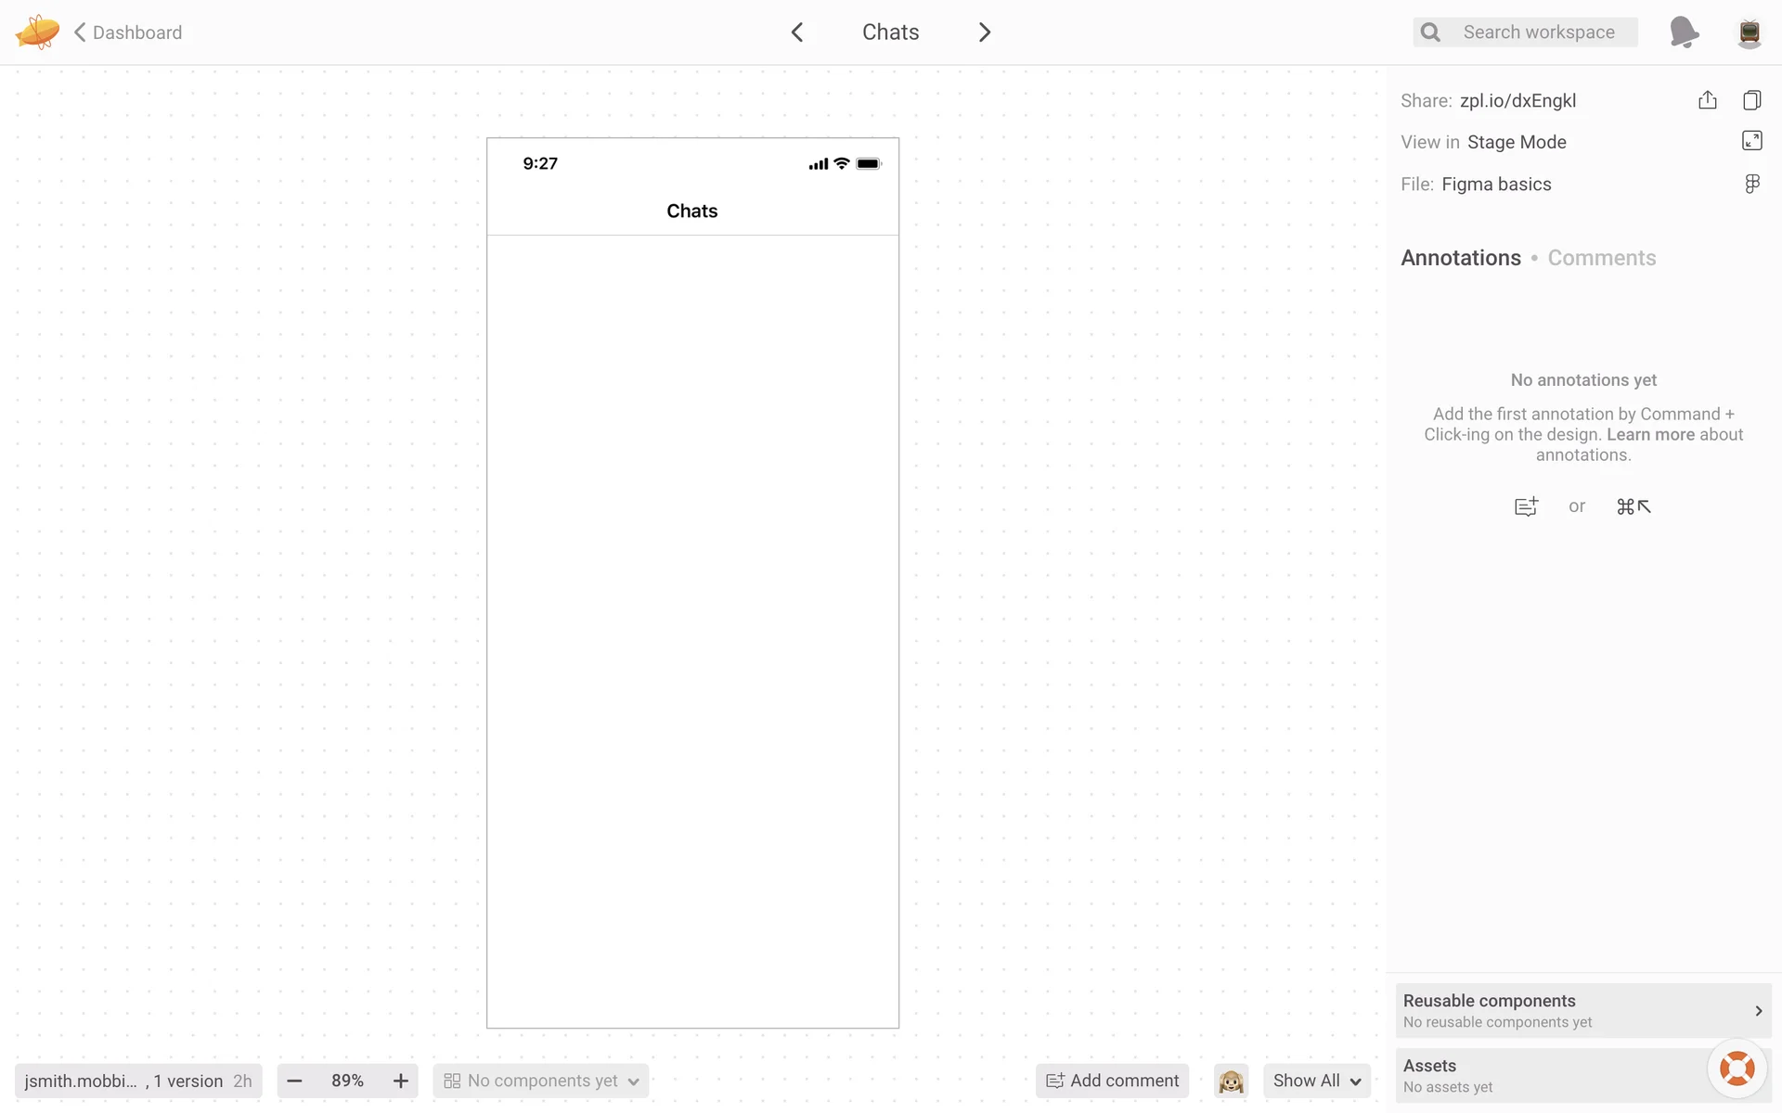1782x1113 pixels.
Task: Click the Add comment button
Action: click(x=1112, y=1081)
